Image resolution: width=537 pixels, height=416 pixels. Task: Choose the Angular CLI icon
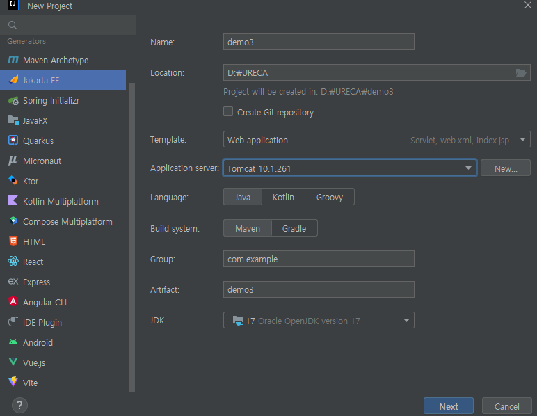pos(13,302)
